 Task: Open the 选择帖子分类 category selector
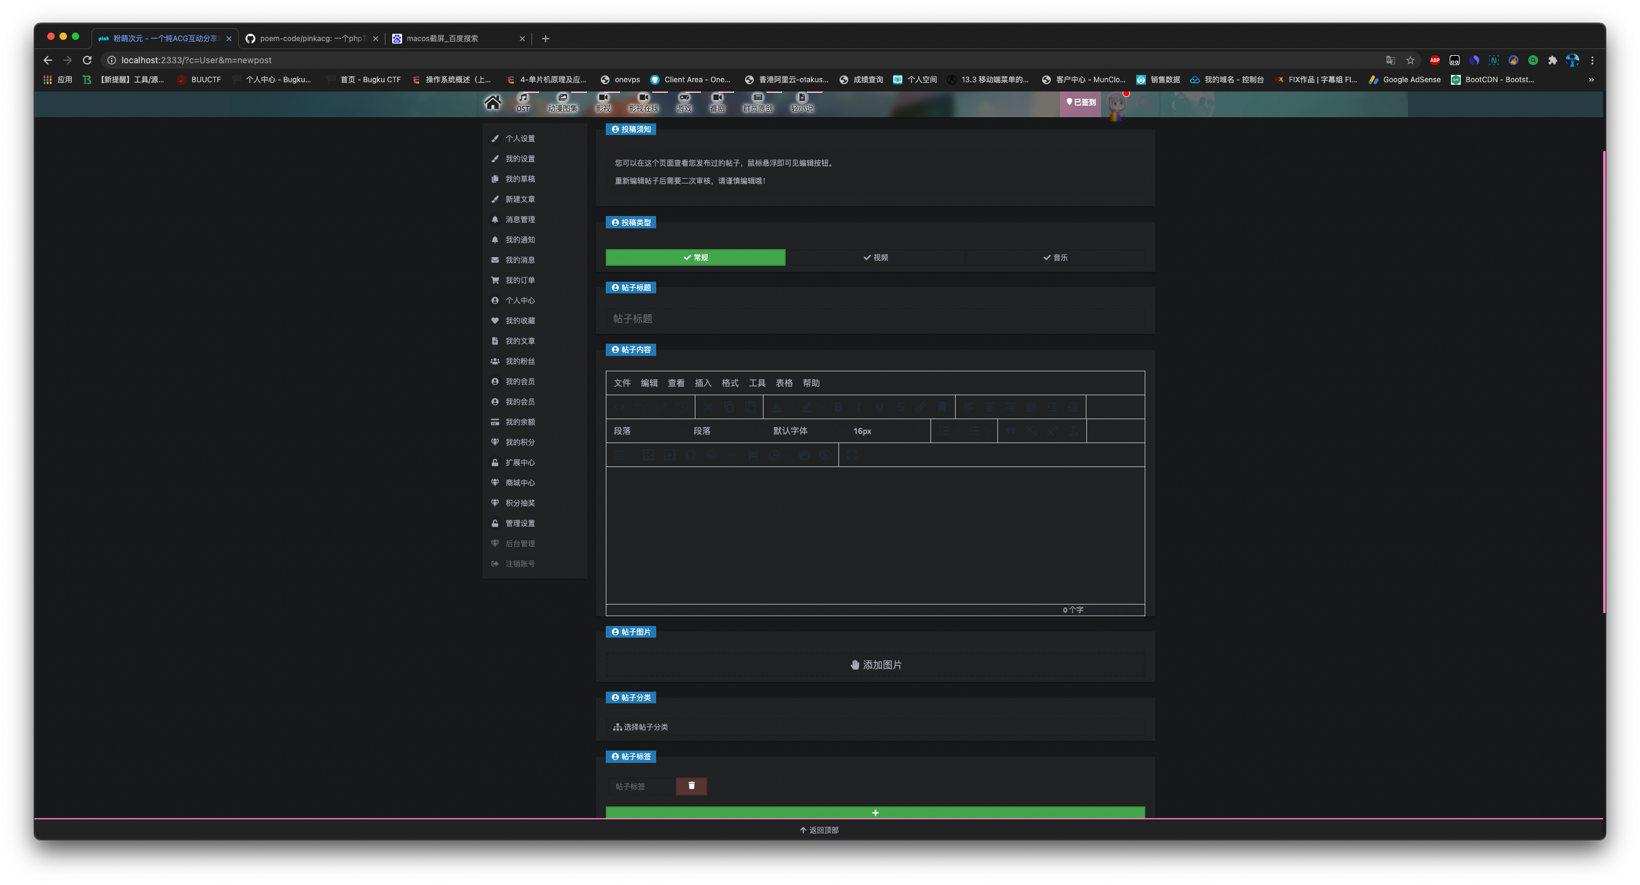point(875,727)
